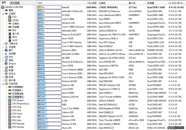Open the SPD tree item

[x=14, y=30]
